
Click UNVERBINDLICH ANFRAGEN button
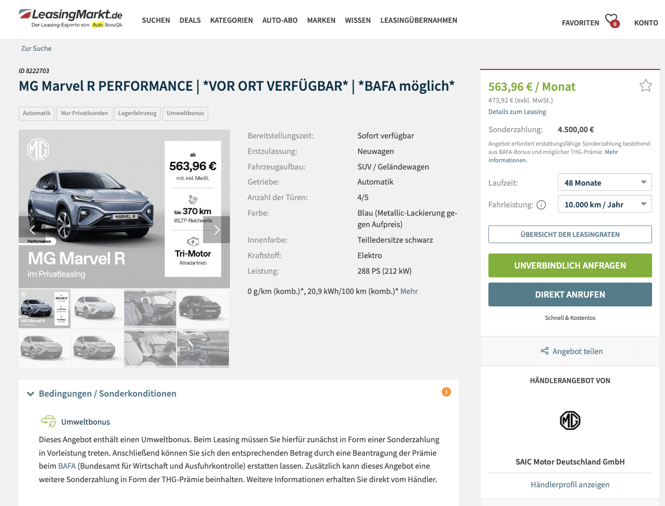(570, 265)
